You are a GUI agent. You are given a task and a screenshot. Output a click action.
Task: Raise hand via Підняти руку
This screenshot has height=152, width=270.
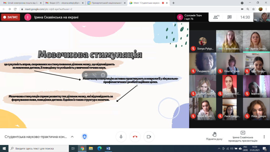tap(214, 136)
